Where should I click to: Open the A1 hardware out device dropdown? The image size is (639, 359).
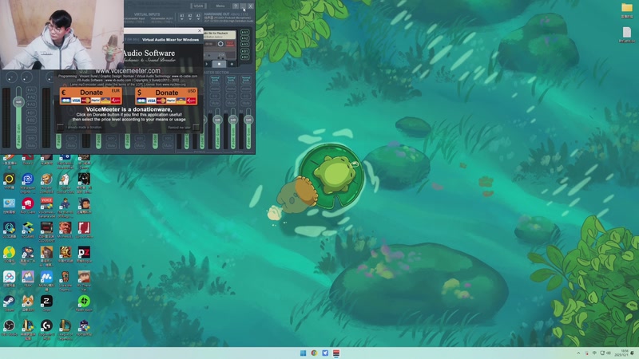pyautogui.click(x=182, y=17)
